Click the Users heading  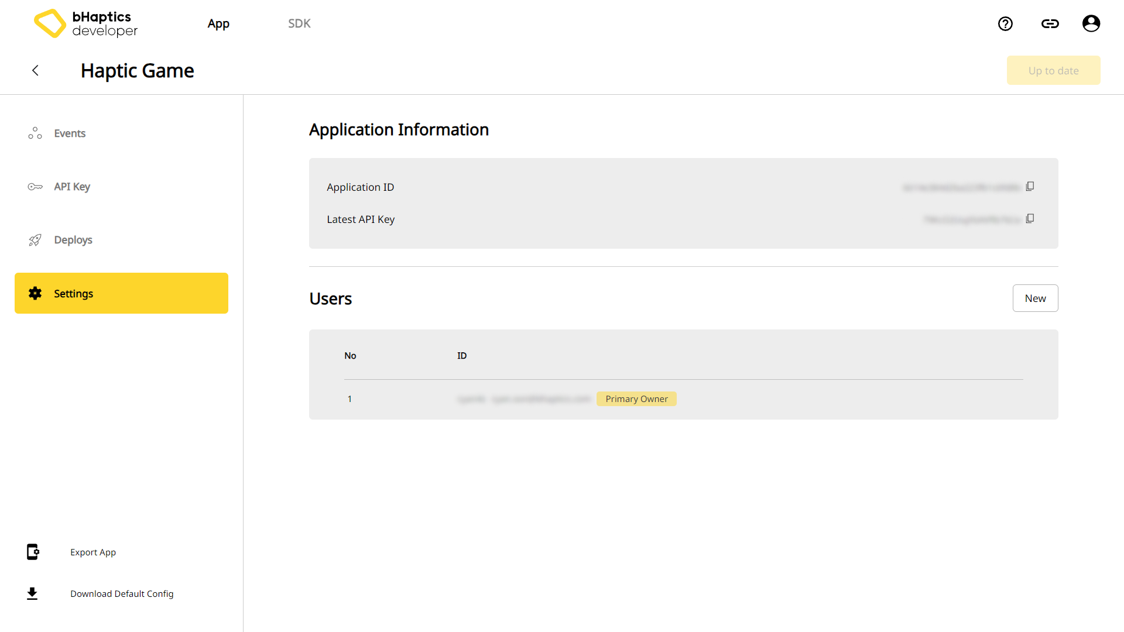(x=330, y=298)
